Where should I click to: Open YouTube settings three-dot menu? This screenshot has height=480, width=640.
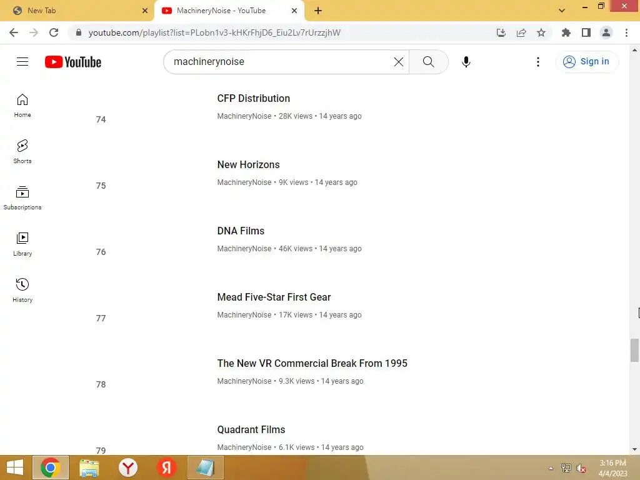[x=538, y=62]
